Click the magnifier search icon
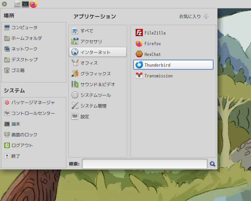Image resolution: width=251 pixels, height=201 pixels. 213,164
